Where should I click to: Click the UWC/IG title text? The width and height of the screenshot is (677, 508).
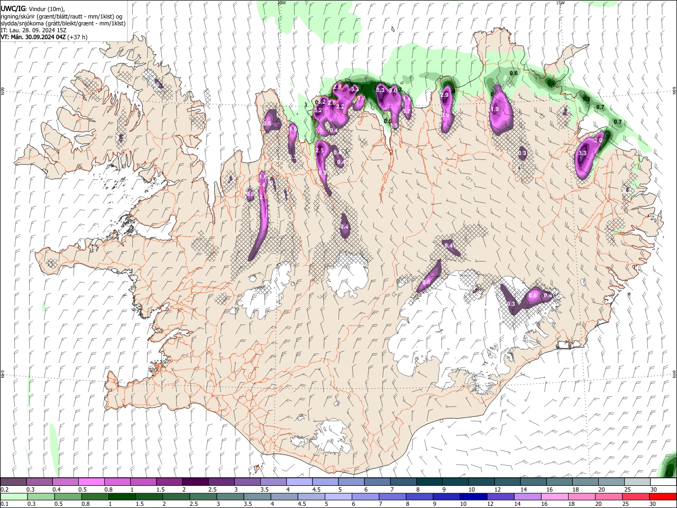pos(13,9)
